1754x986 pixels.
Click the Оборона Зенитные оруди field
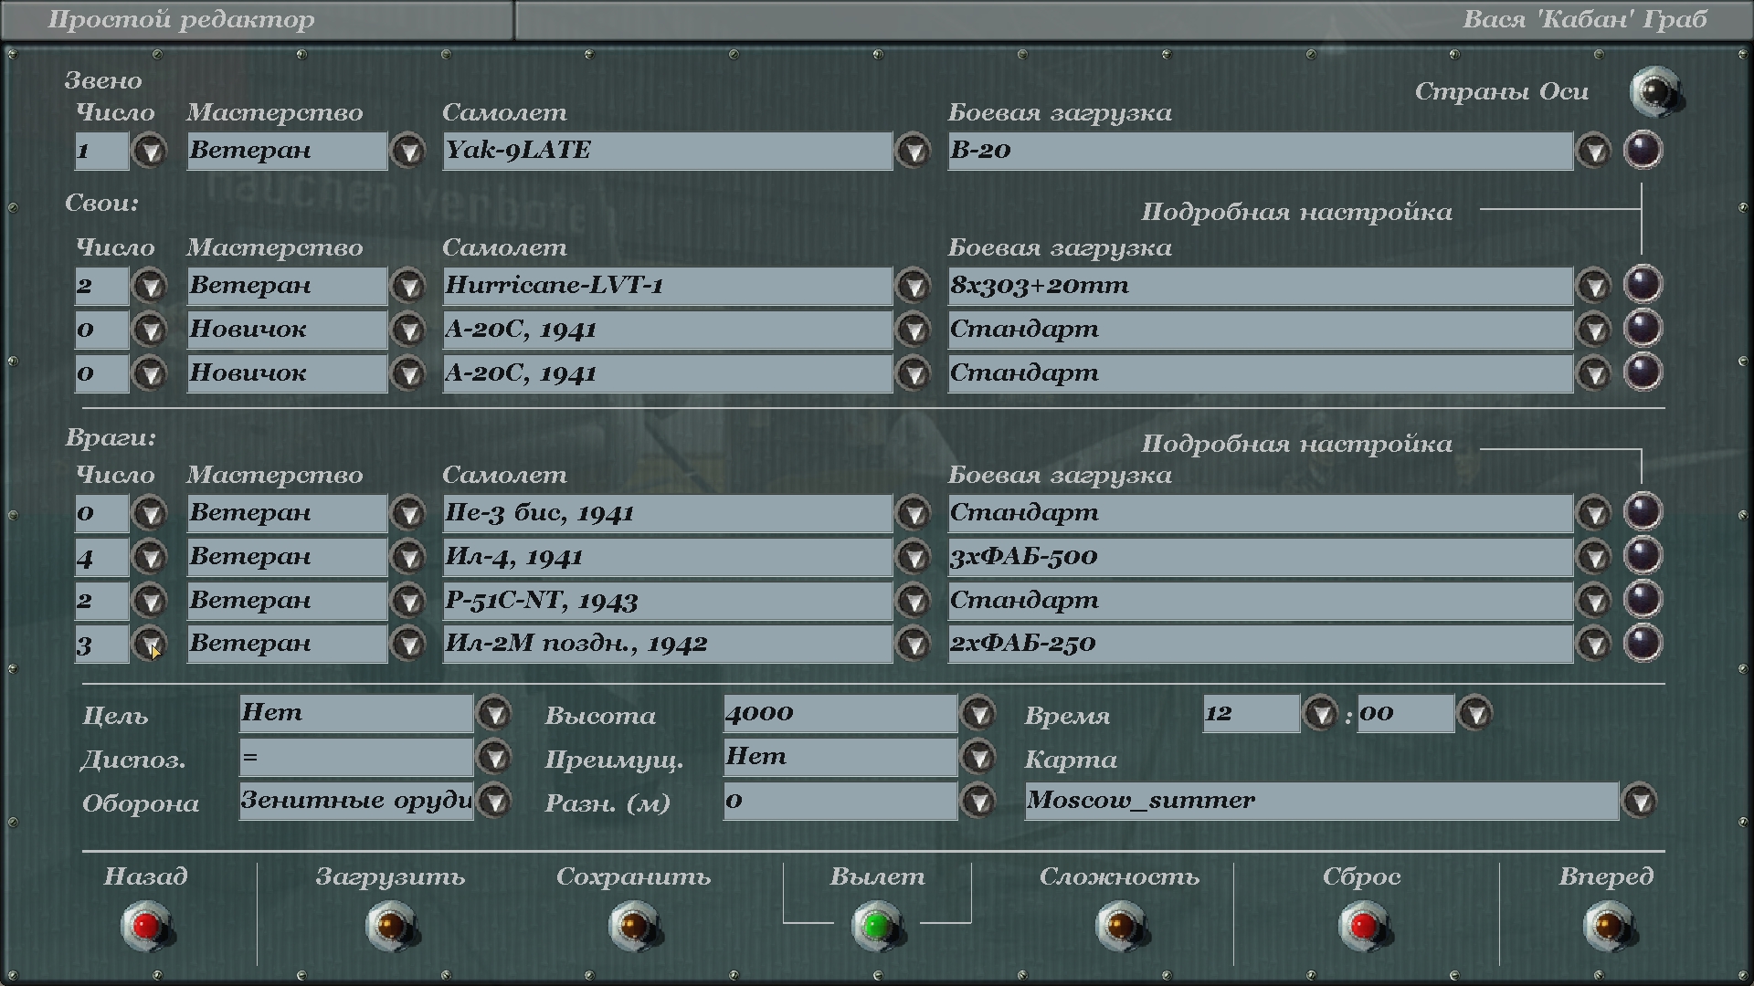point(356,801)
